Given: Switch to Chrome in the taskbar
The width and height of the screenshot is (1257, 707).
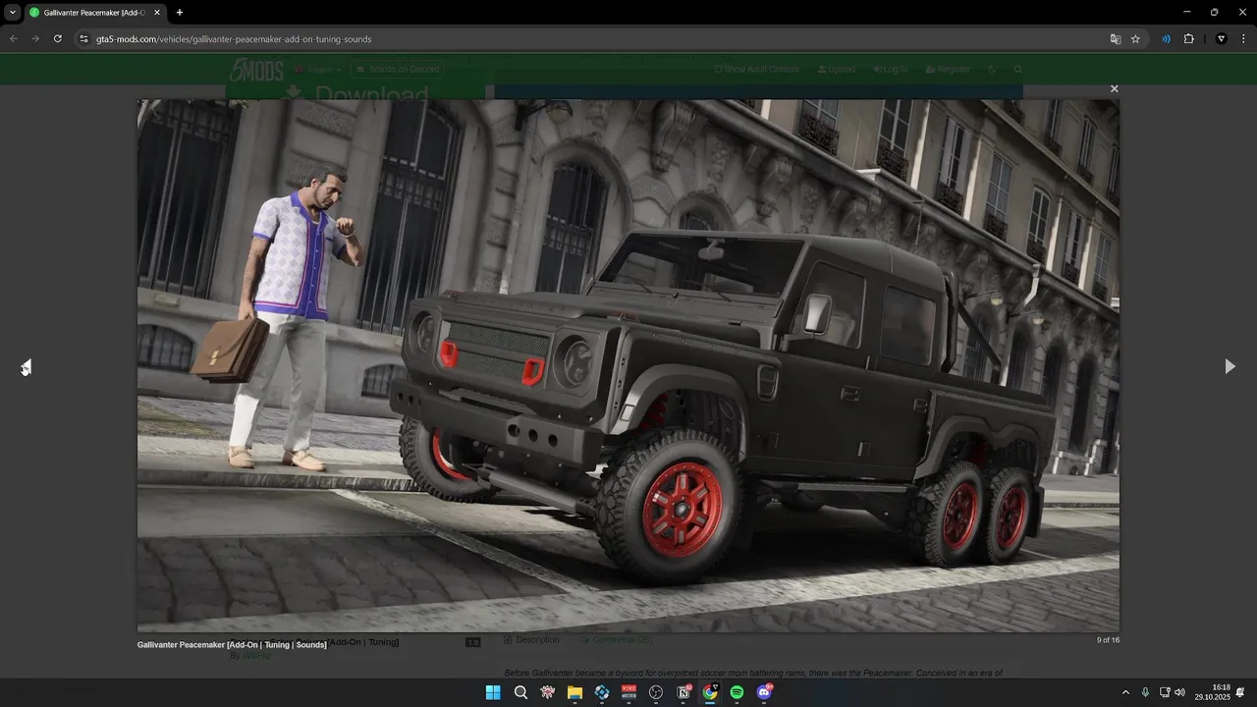Looking at the screenshot, I should tap(710, 692).
